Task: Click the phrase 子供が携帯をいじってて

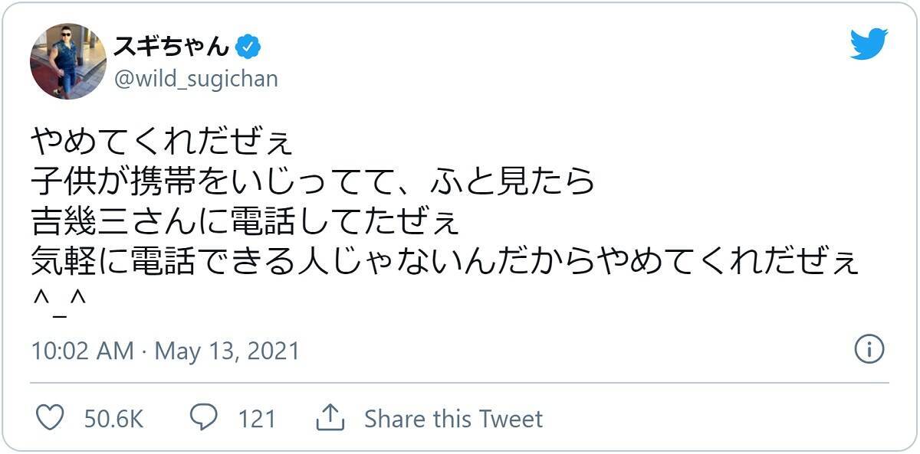Action: point(213,181)
